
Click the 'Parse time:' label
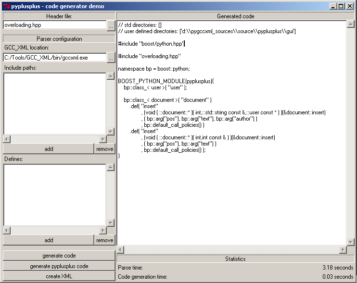click(130, 268)
